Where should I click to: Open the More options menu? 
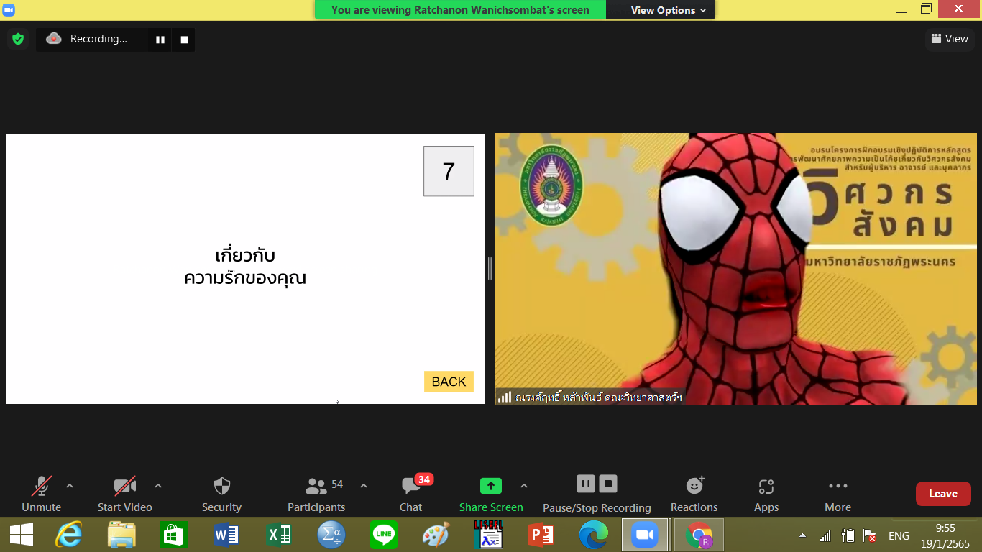click(x=838, y=494)
